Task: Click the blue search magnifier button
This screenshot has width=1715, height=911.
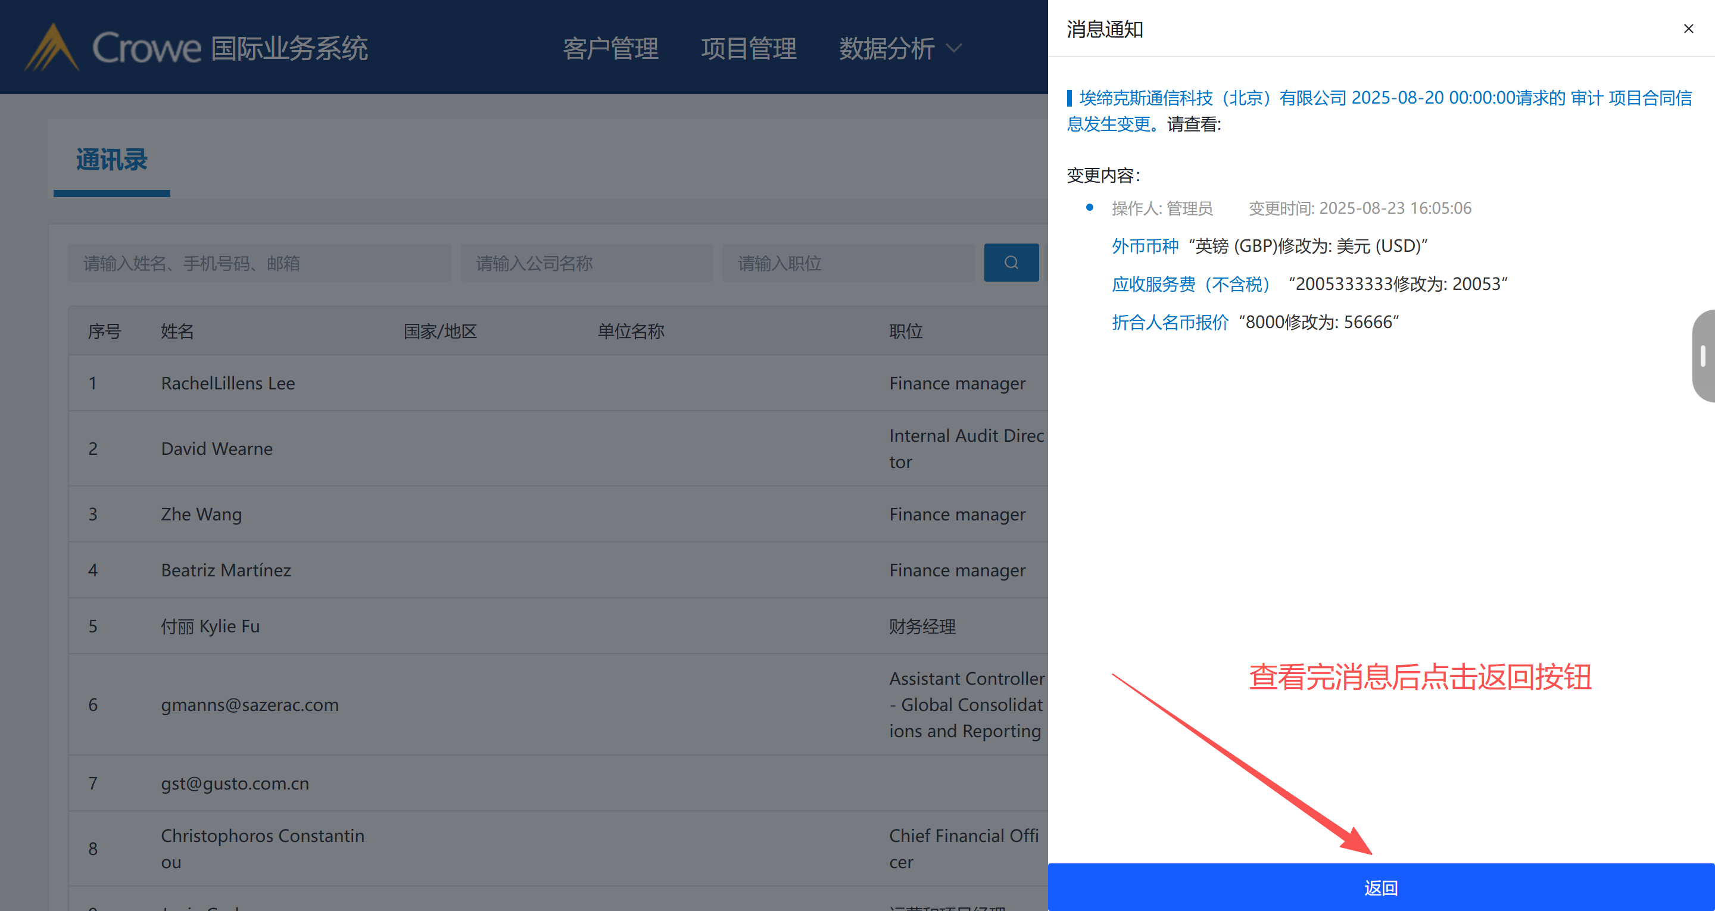Action: tap(1011, 263)
